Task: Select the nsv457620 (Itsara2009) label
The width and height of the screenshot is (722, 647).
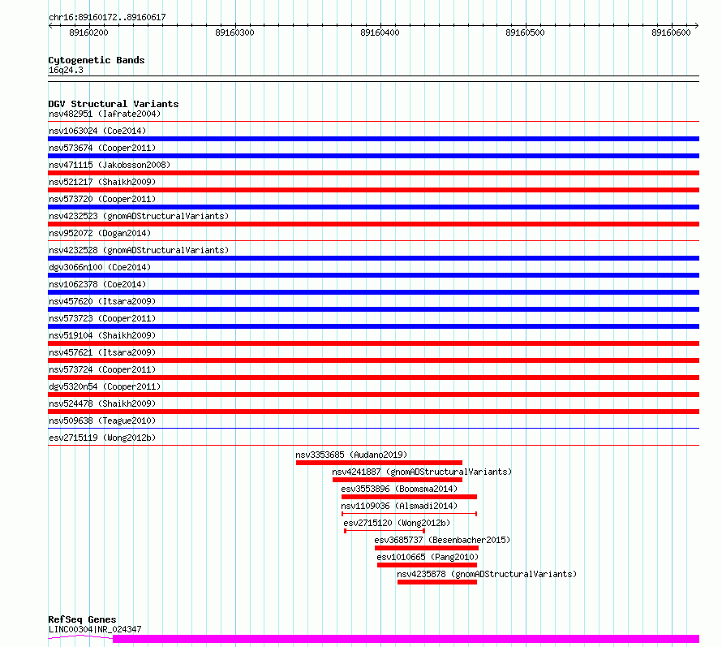Action: tap(102, 301)
